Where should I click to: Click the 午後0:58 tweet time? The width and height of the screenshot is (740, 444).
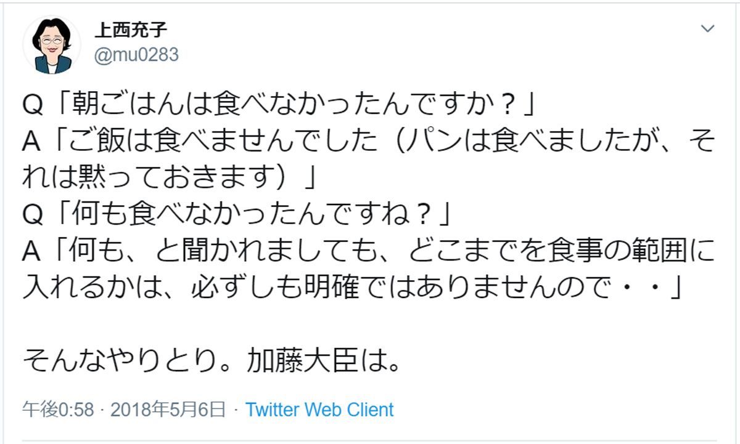click(x=58, y=410)
